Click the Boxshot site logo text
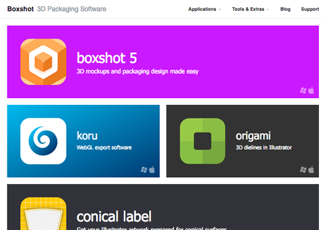This screenshot has height=230, width=322. click(x=20, y=9)
